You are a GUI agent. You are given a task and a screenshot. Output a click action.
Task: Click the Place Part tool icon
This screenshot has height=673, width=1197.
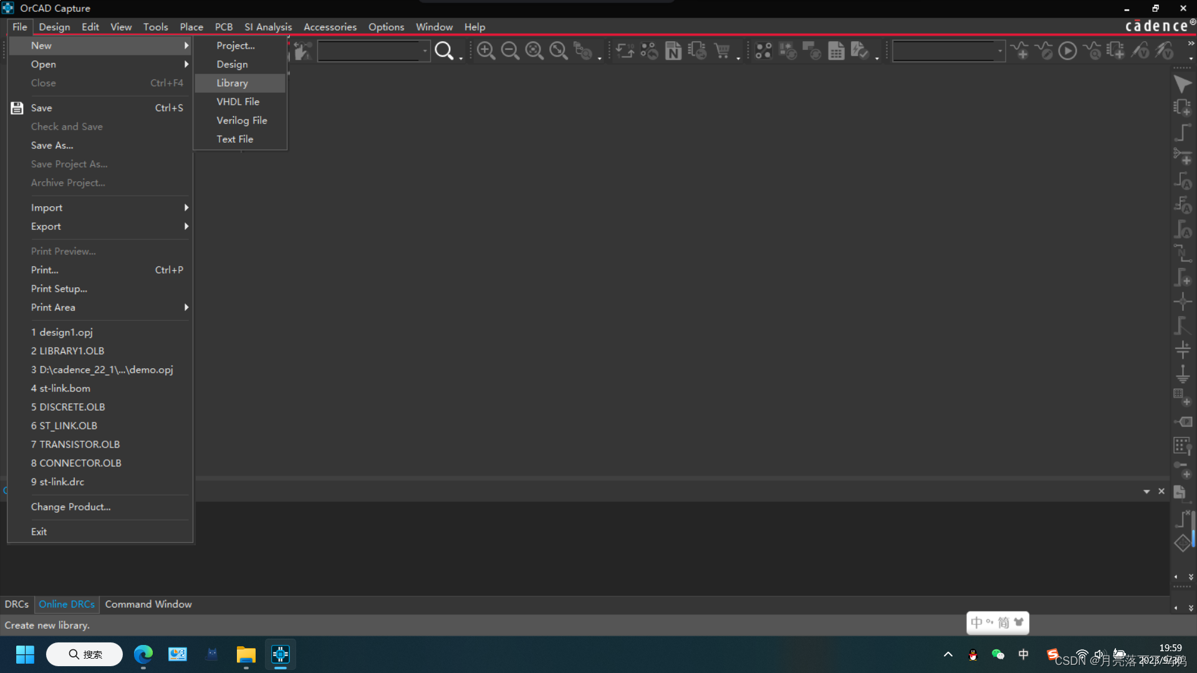(x=1183, y=108)
